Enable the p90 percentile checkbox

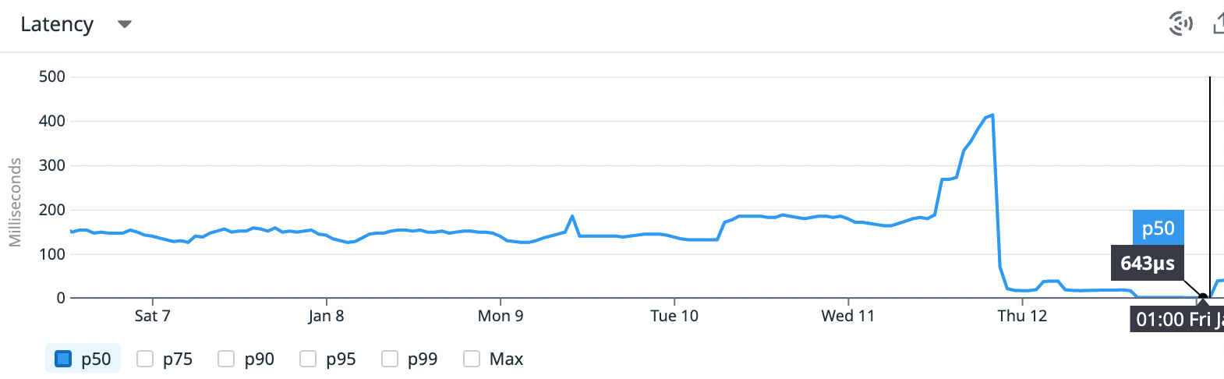(x=226, y=359)
